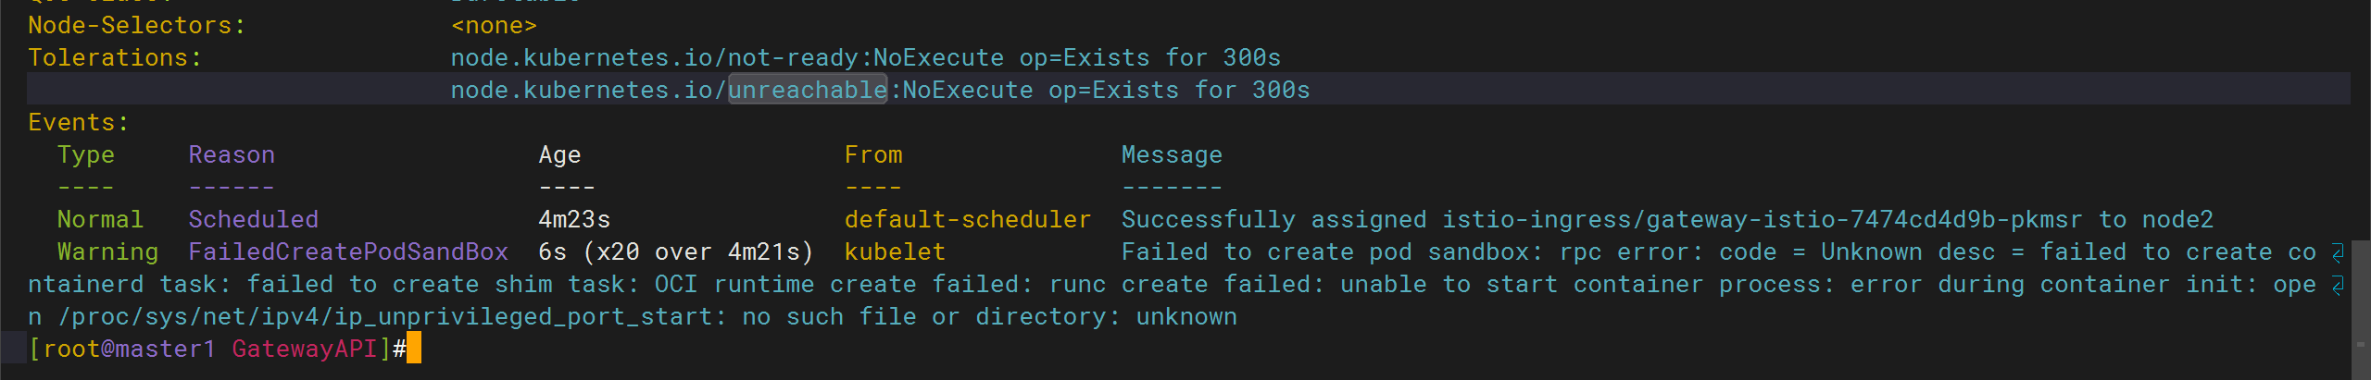
Task: Click the default-scheduler source text
Action: [x=967, y=220]
